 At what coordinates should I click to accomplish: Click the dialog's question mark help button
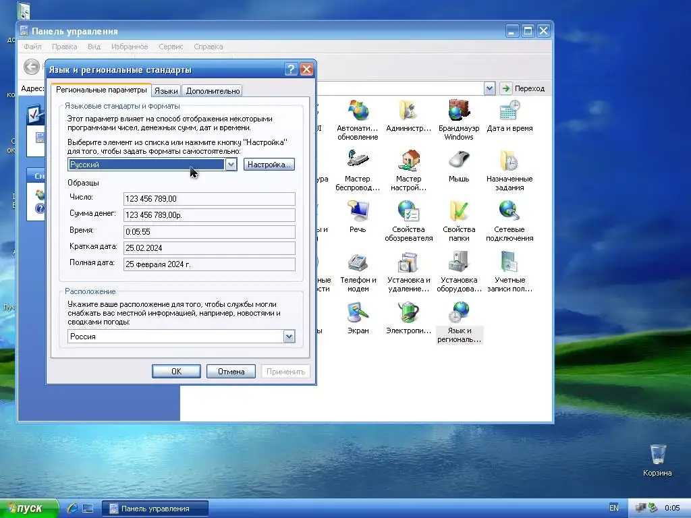pyautogui.click(x=290, y=69)
